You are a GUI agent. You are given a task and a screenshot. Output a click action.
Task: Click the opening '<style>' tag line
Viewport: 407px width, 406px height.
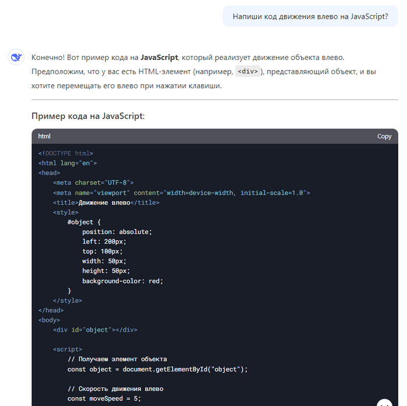[x=66, y=212]
